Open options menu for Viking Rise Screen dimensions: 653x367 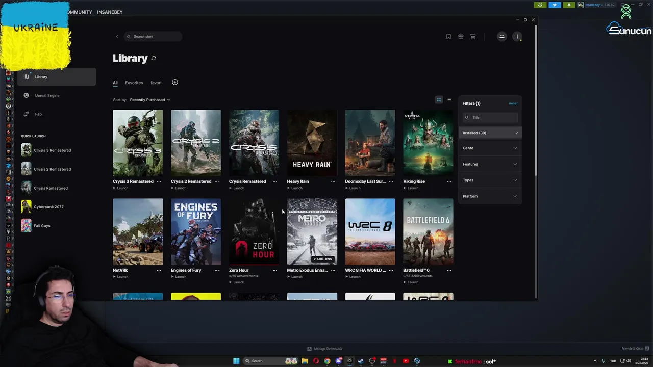[449, 181]
